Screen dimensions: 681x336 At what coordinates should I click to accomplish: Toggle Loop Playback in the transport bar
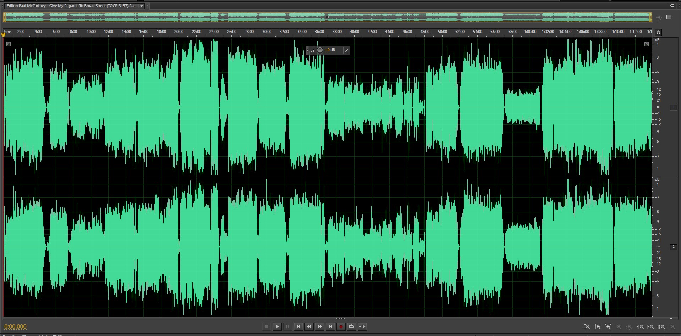click(351, 326)
